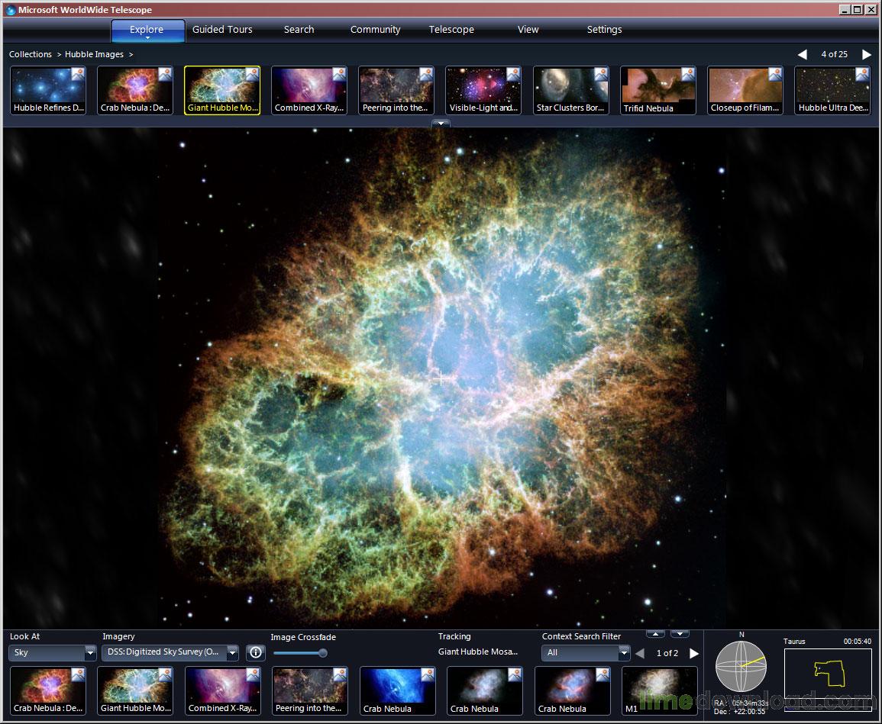Click the Image Crossfade slider
The height and width of the screenshot is (724, 882).
[301, 653]
